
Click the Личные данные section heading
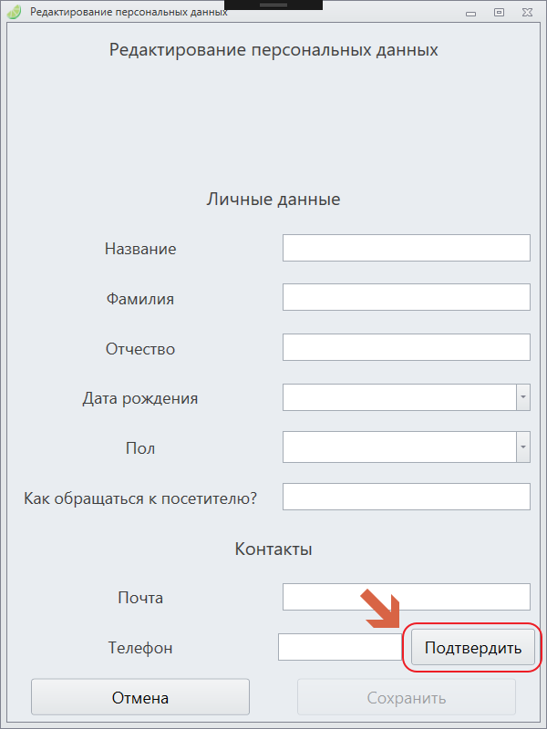[273, 200]
